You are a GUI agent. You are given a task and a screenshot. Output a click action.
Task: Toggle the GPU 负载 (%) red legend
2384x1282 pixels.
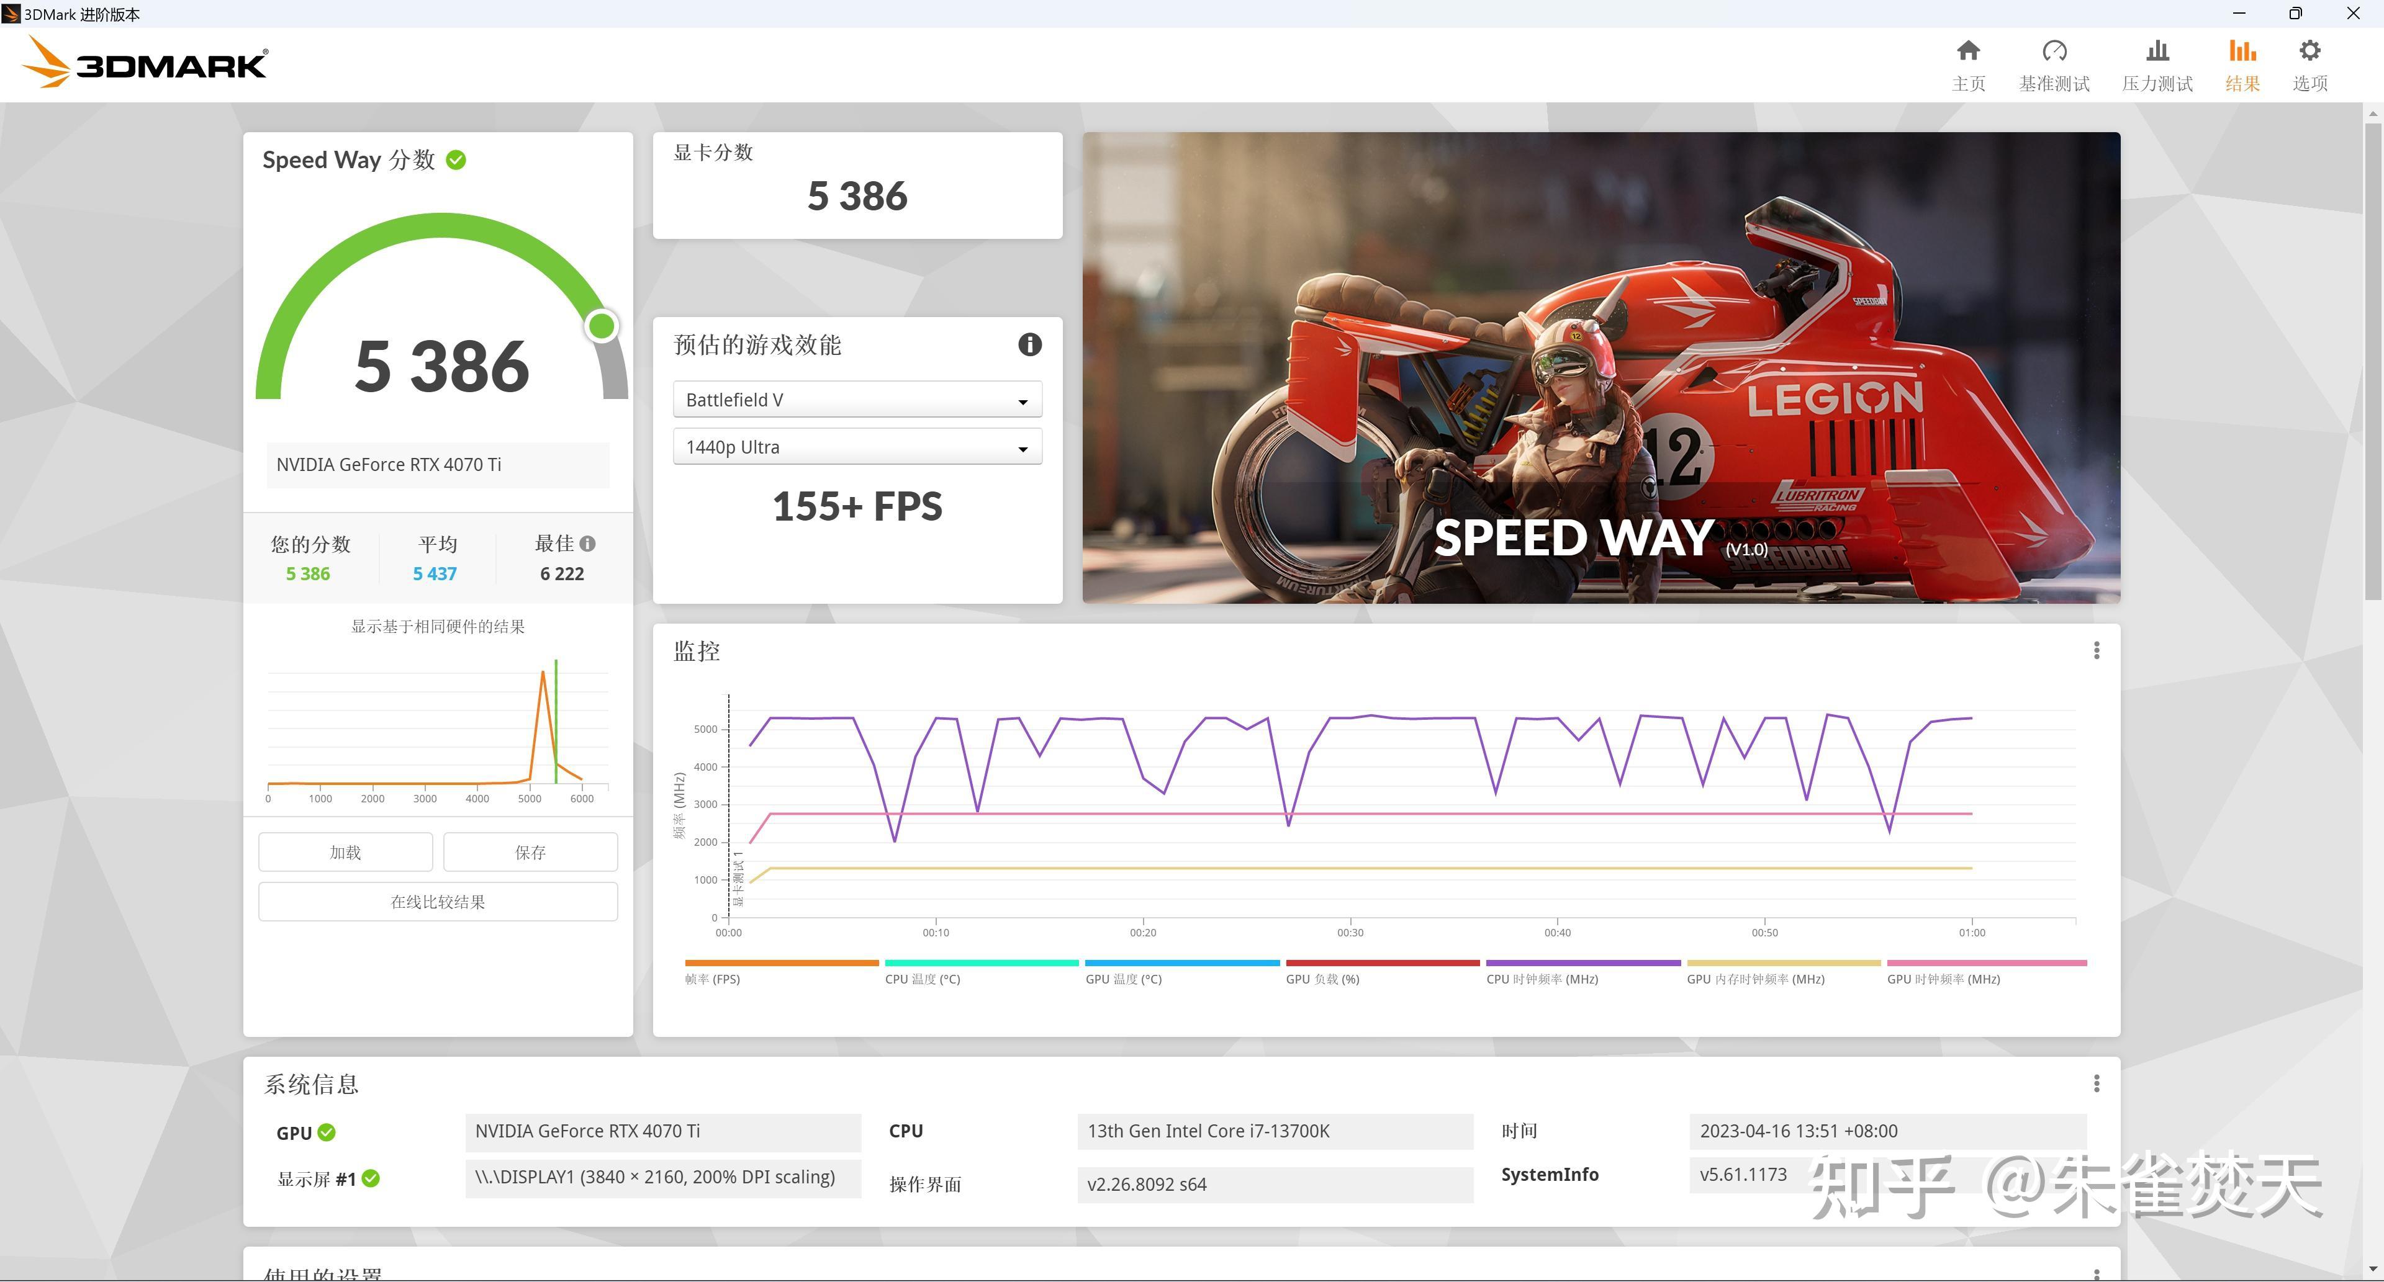click(1383, 971)
